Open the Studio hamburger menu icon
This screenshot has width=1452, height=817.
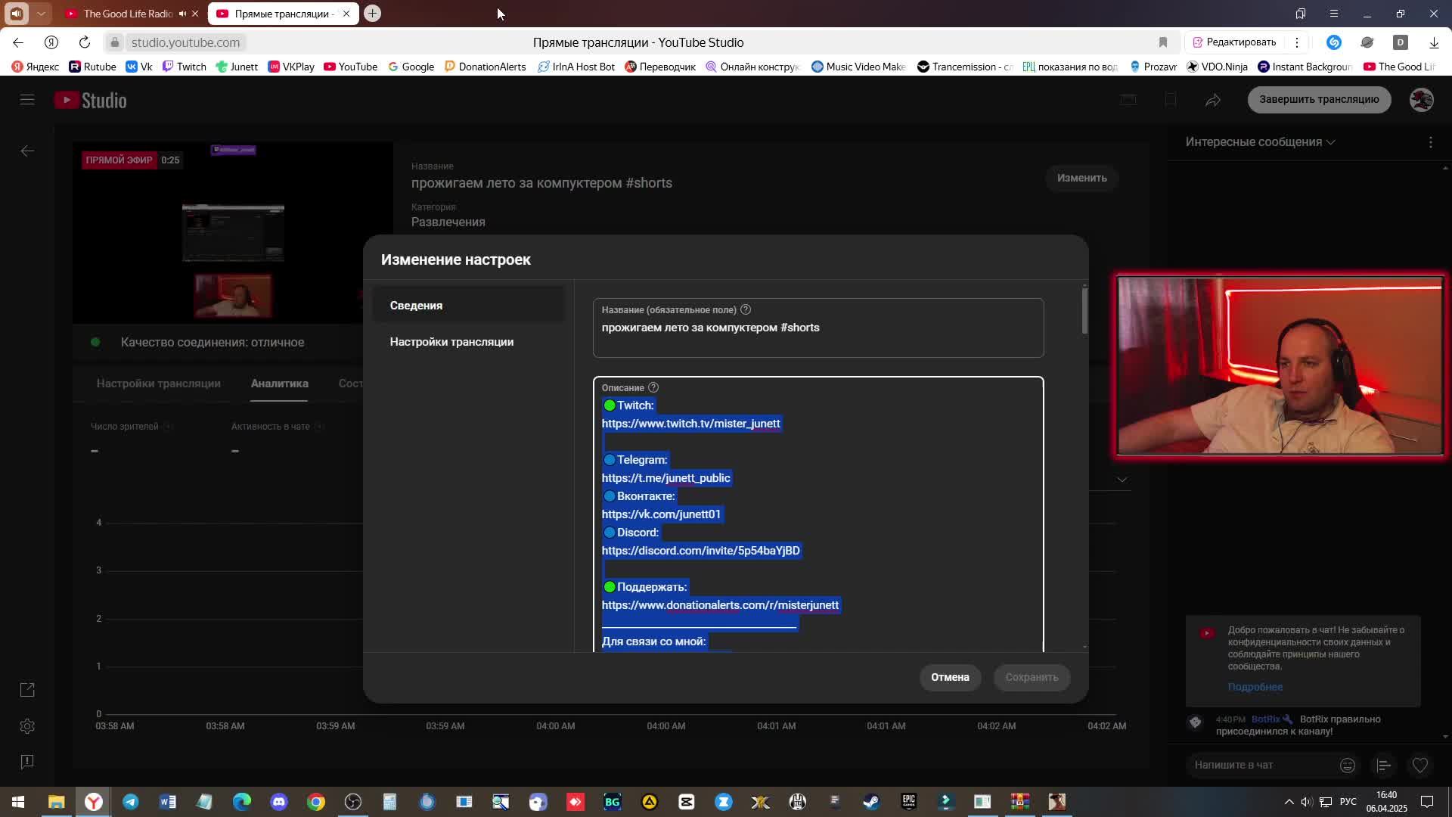point(27,100)
